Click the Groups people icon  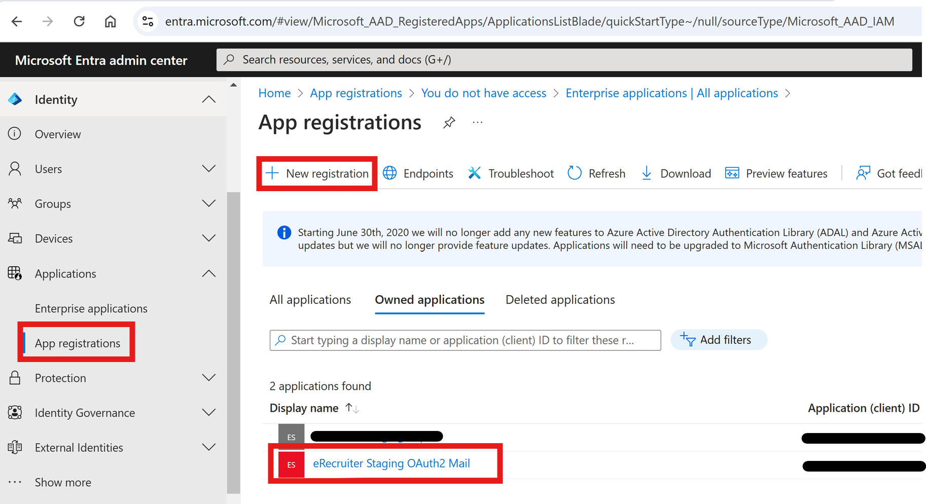[15, 203]
